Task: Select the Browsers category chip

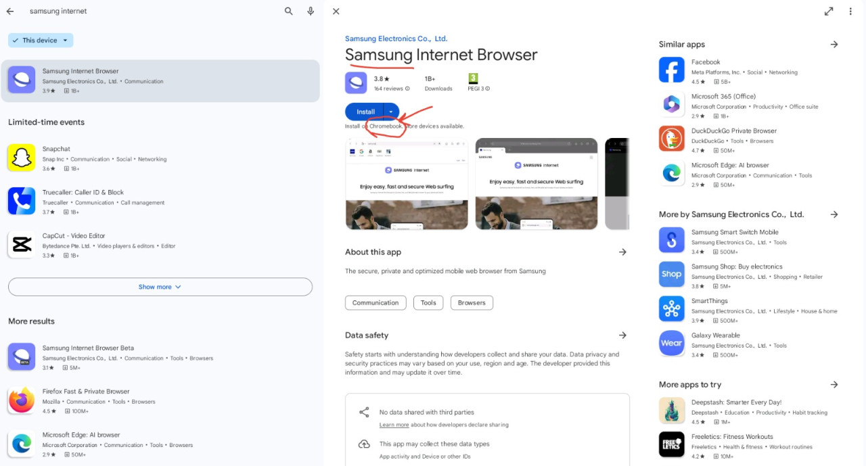Action: [x=472, y=302]
